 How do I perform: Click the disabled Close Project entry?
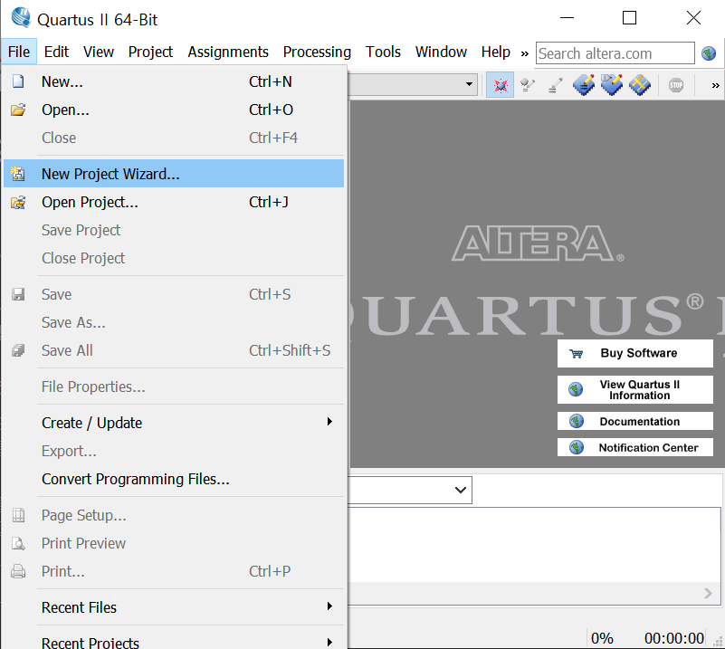[174, 258]
